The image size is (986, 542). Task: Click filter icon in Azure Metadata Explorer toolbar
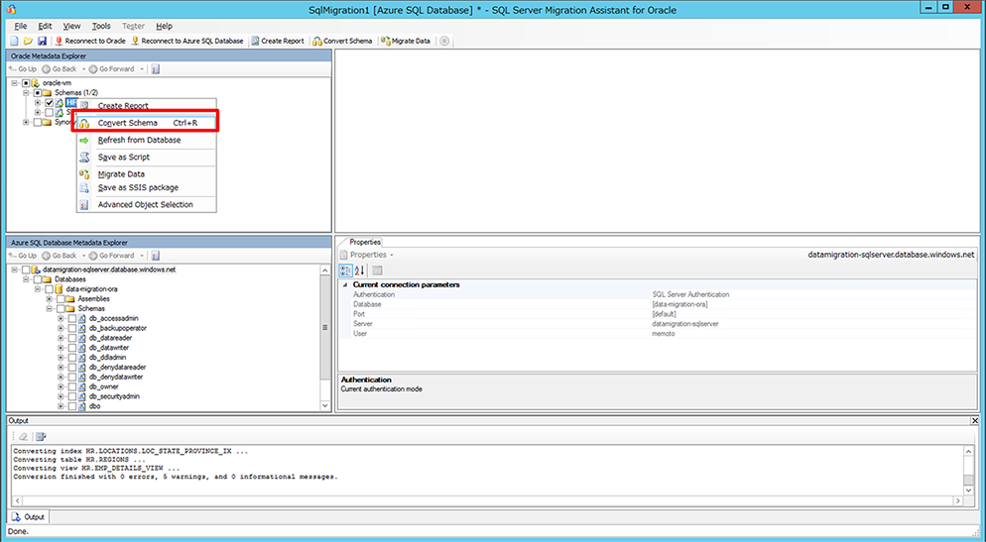[156, 256]
